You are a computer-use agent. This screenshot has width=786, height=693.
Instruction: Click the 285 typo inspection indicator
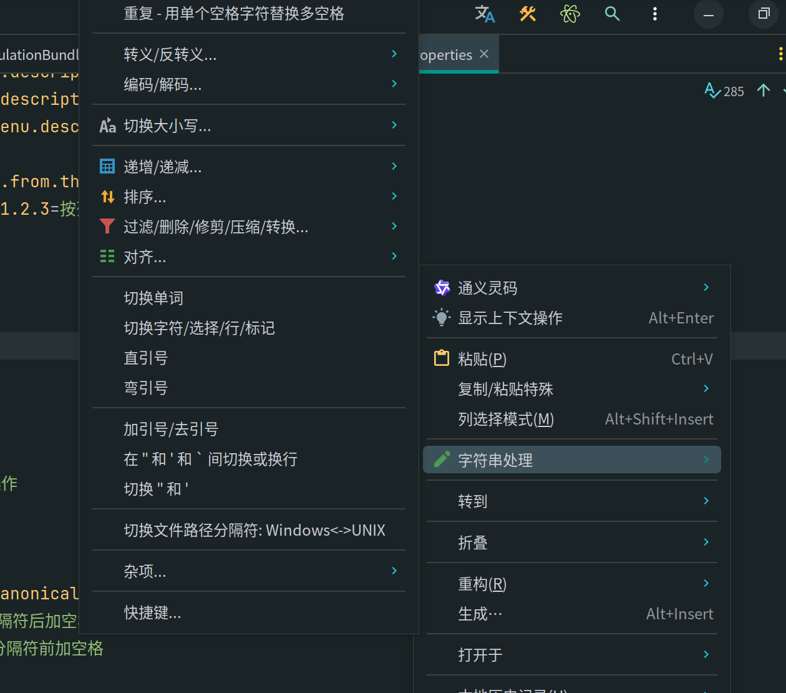[x=724, y=91]
